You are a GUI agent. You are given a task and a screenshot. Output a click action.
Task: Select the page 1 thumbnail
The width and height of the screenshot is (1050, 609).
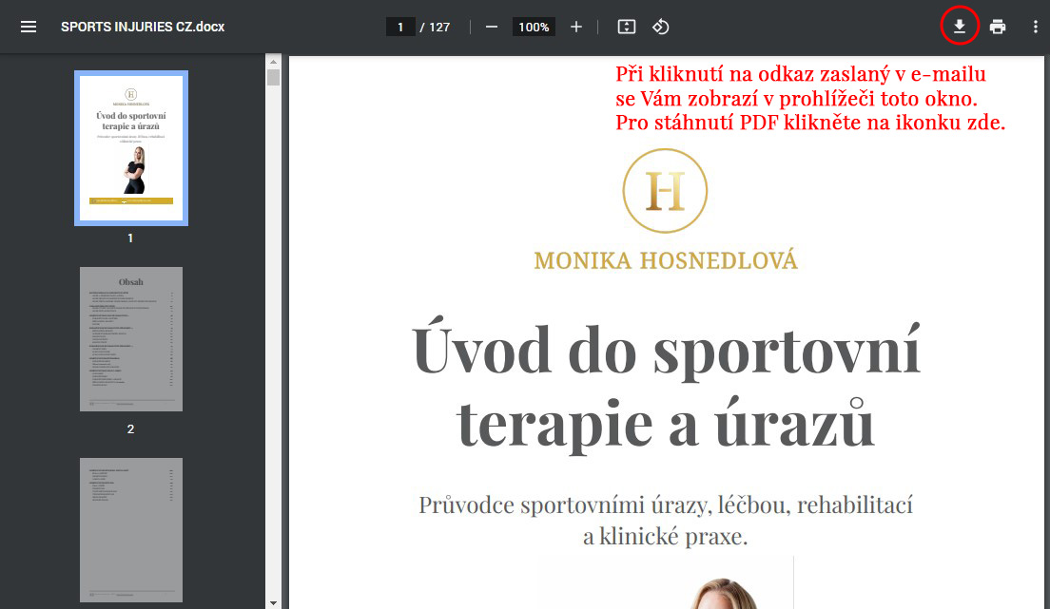click(131, 148)
